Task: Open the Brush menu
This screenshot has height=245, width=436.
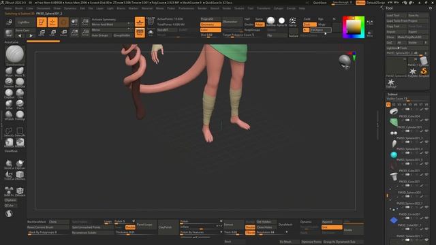Action: click(19, 8)
